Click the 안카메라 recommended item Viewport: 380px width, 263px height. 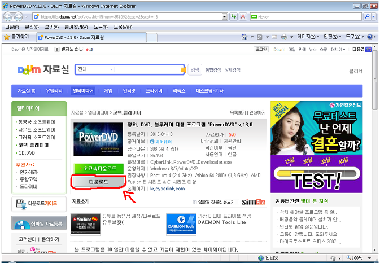click(29, 173)
